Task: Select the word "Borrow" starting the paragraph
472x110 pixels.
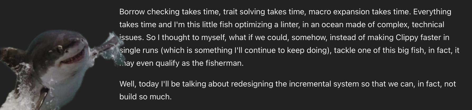Action: click(132, 12)
